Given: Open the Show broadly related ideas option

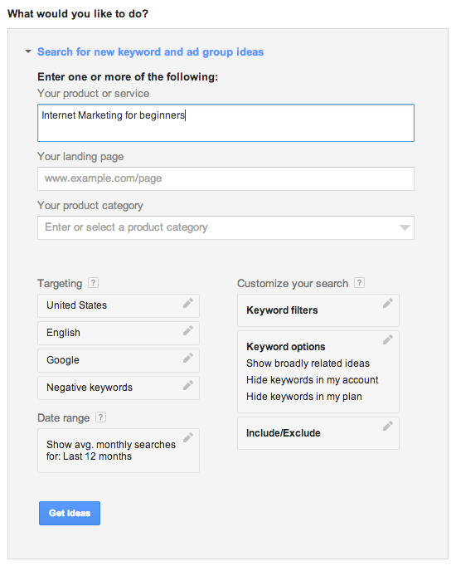Looking at the screenshot, I should coord(308,364).
